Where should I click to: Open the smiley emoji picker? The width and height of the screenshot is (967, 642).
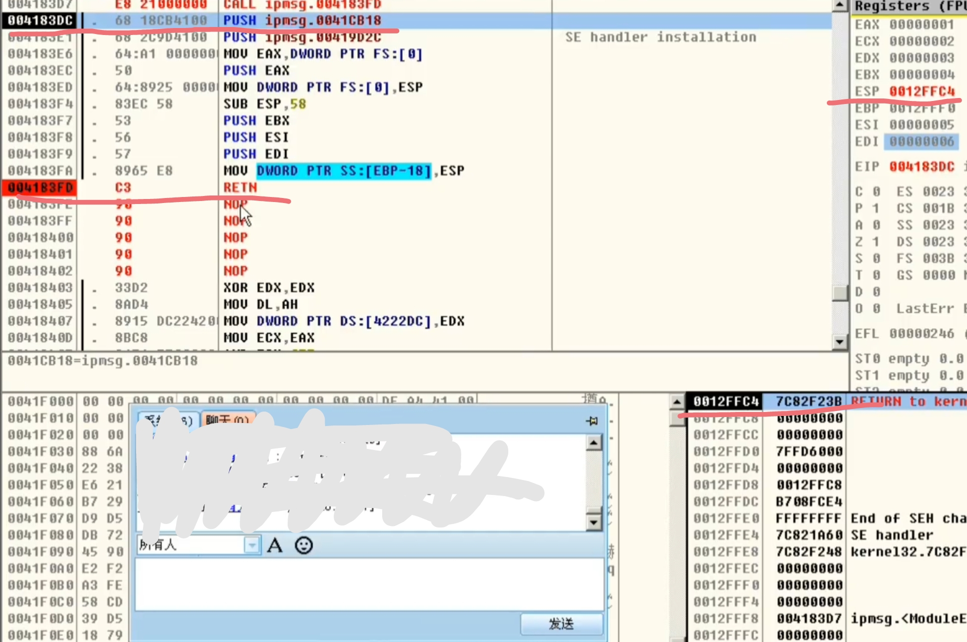(304, 545)
